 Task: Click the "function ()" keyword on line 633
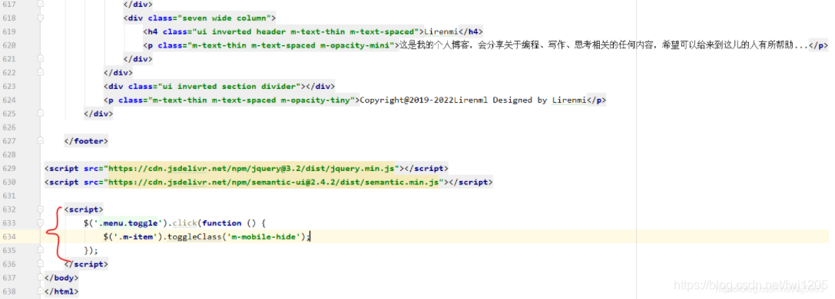229,223
